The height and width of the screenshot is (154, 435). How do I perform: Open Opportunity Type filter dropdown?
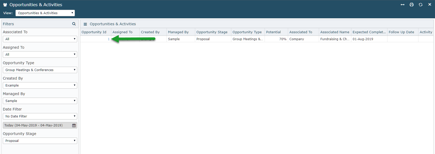pos(40,70)
